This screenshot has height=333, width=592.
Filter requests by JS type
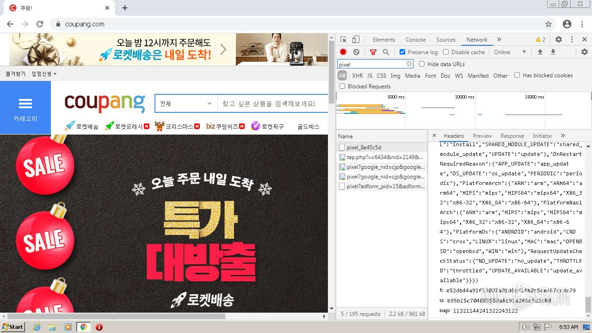click(x=370, y=75)
